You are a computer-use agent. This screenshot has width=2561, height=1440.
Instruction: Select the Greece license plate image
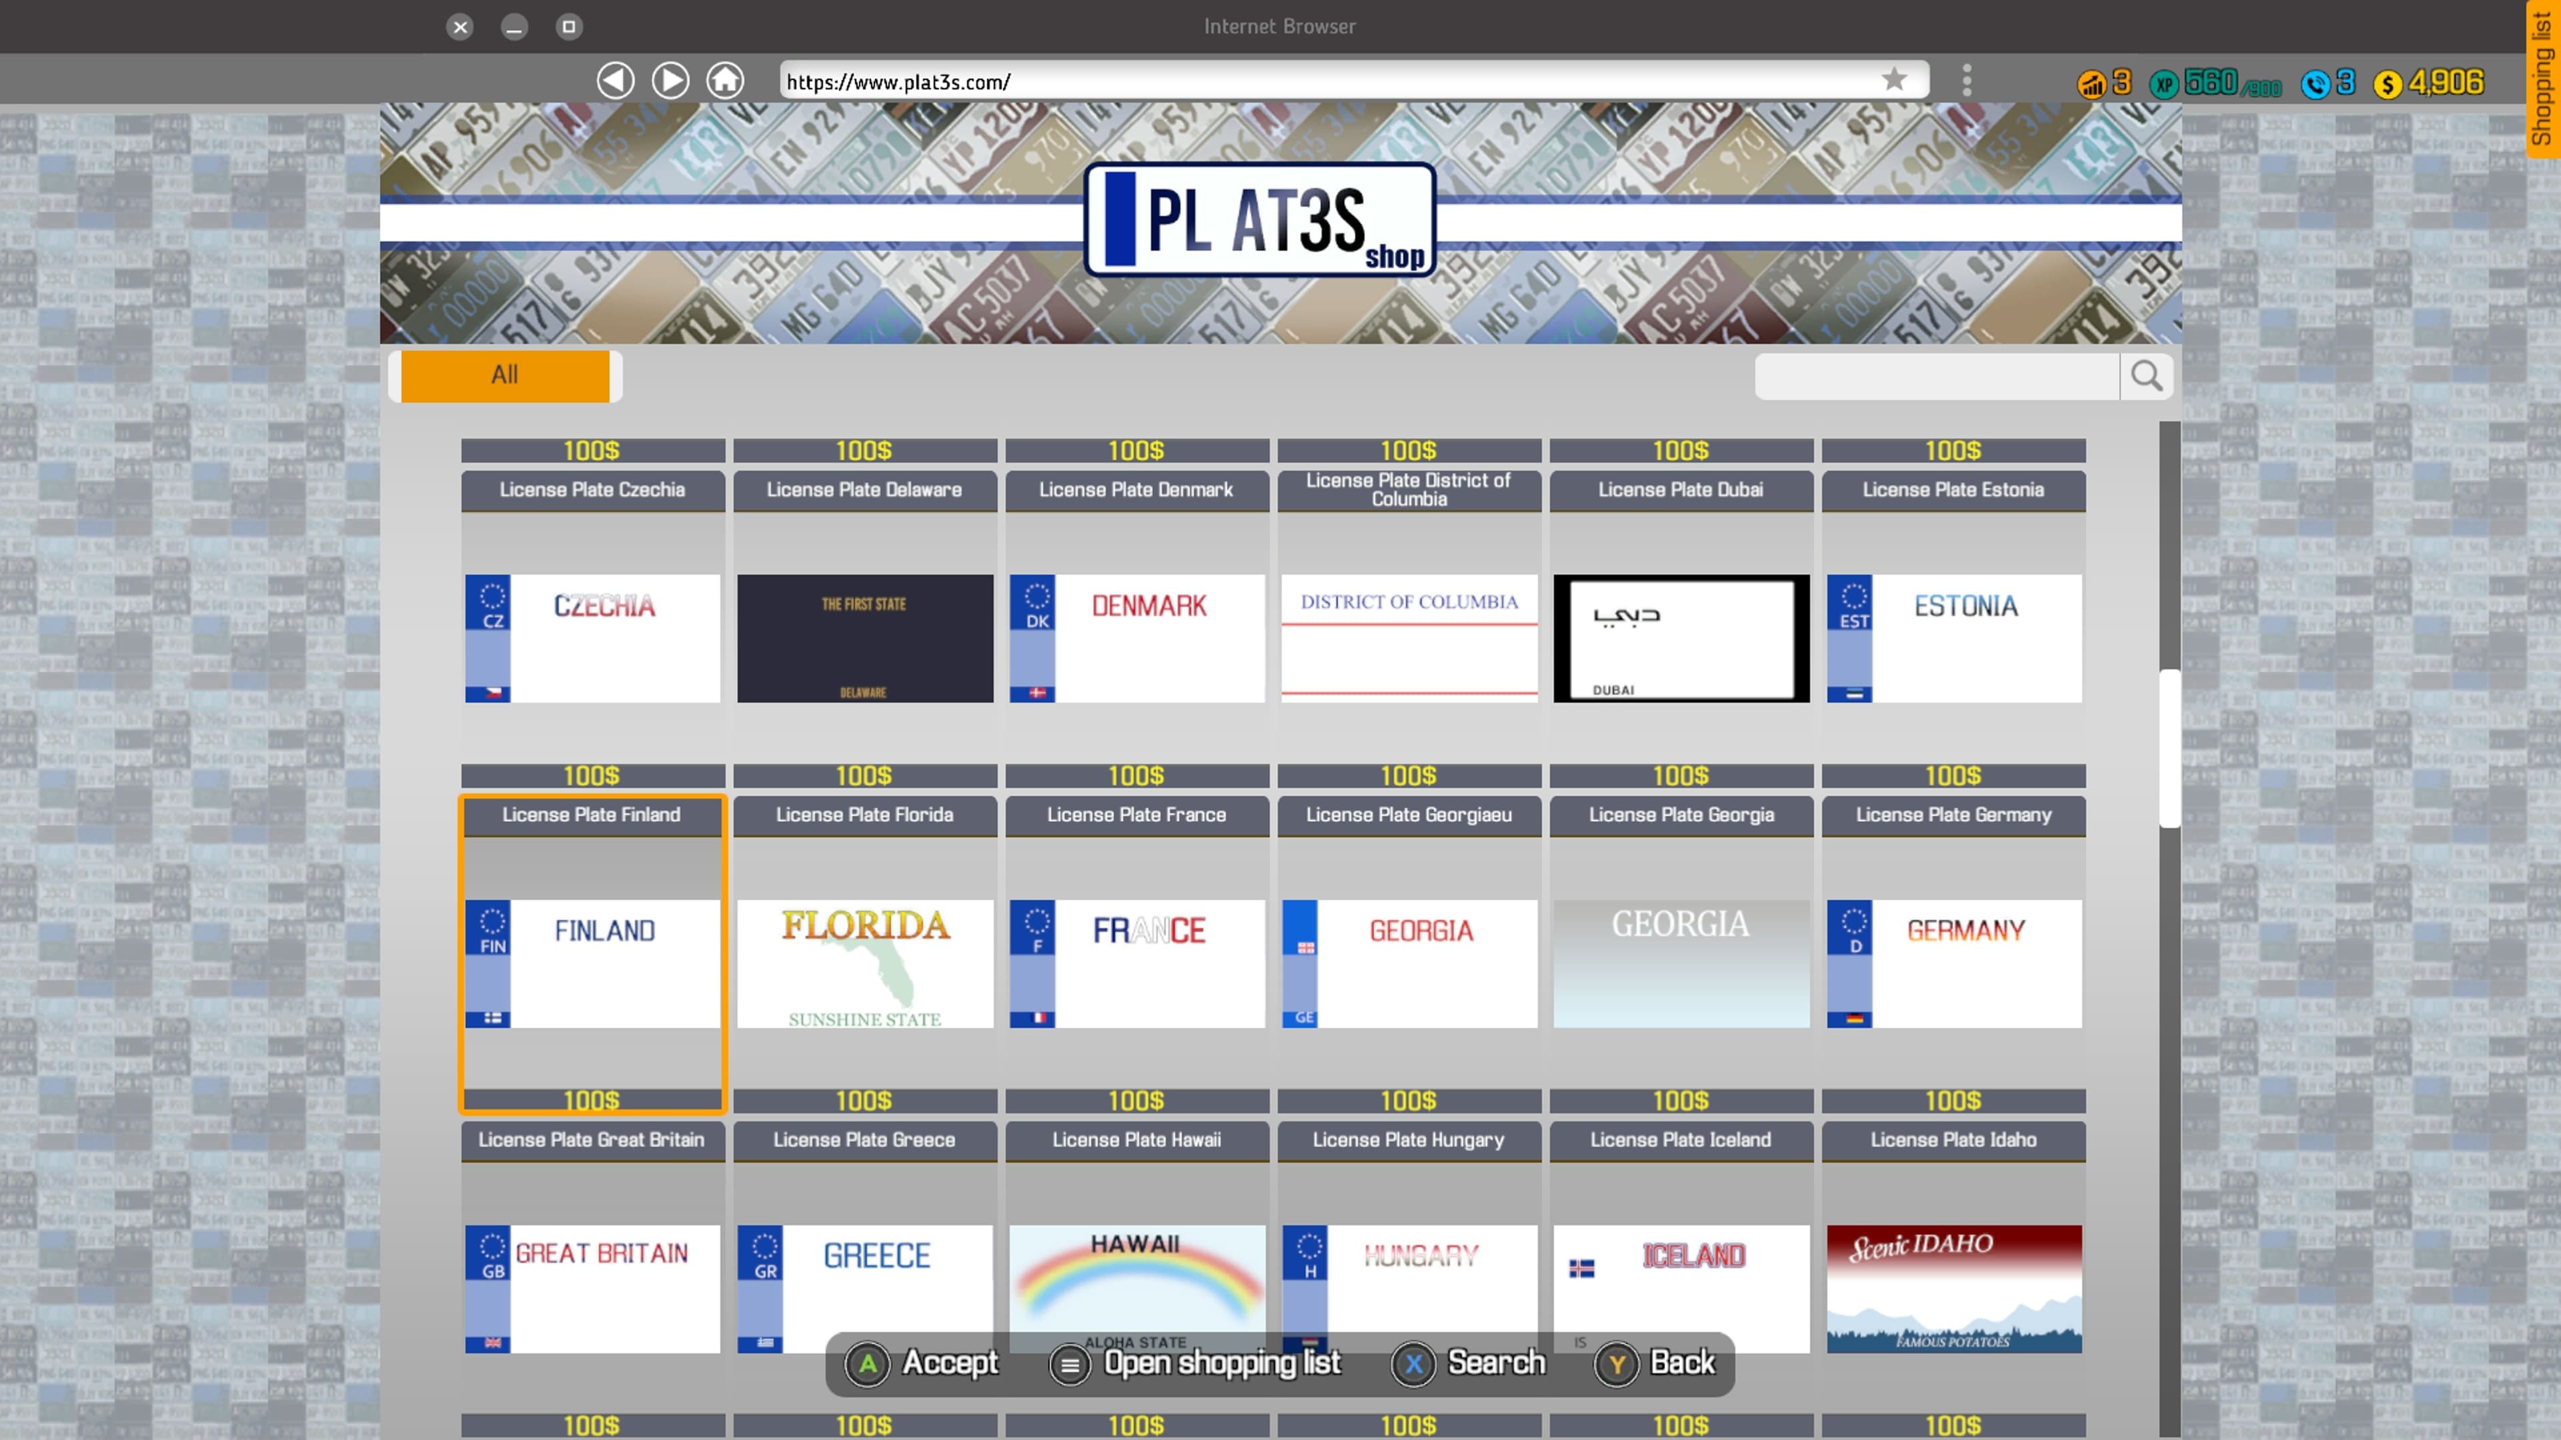pyautogui.click(x=865, y=1288)
